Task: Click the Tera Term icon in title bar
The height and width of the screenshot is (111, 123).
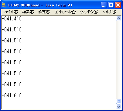Action: coord(4,5)
